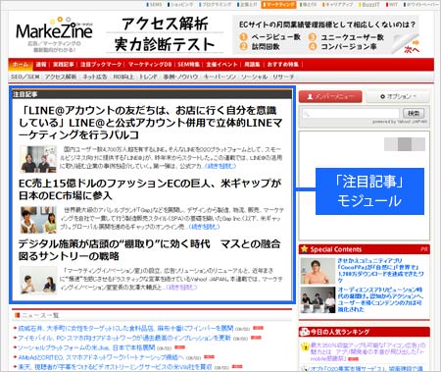Open オーディエンスアトリビューション article thumbnail

point(318,300)
